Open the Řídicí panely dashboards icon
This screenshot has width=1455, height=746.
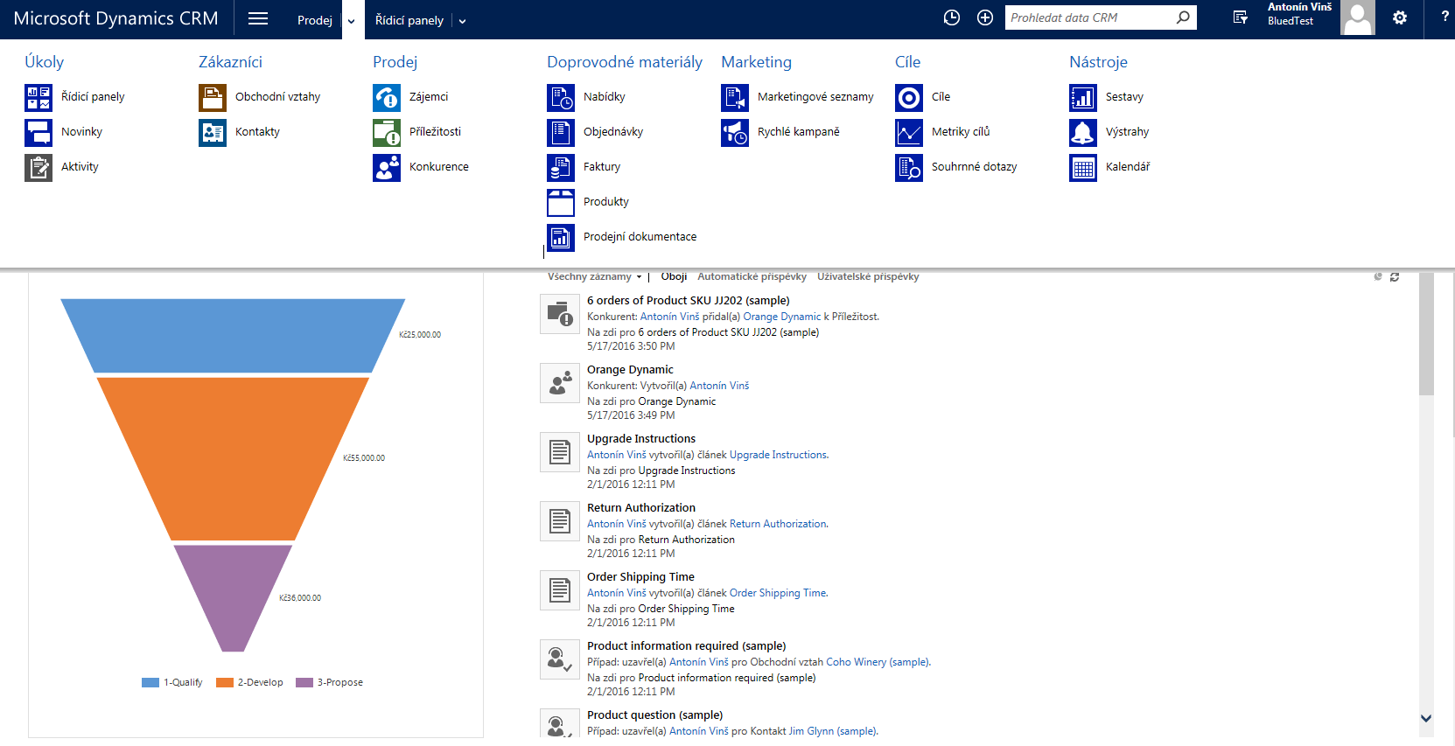tap(38, 97)
